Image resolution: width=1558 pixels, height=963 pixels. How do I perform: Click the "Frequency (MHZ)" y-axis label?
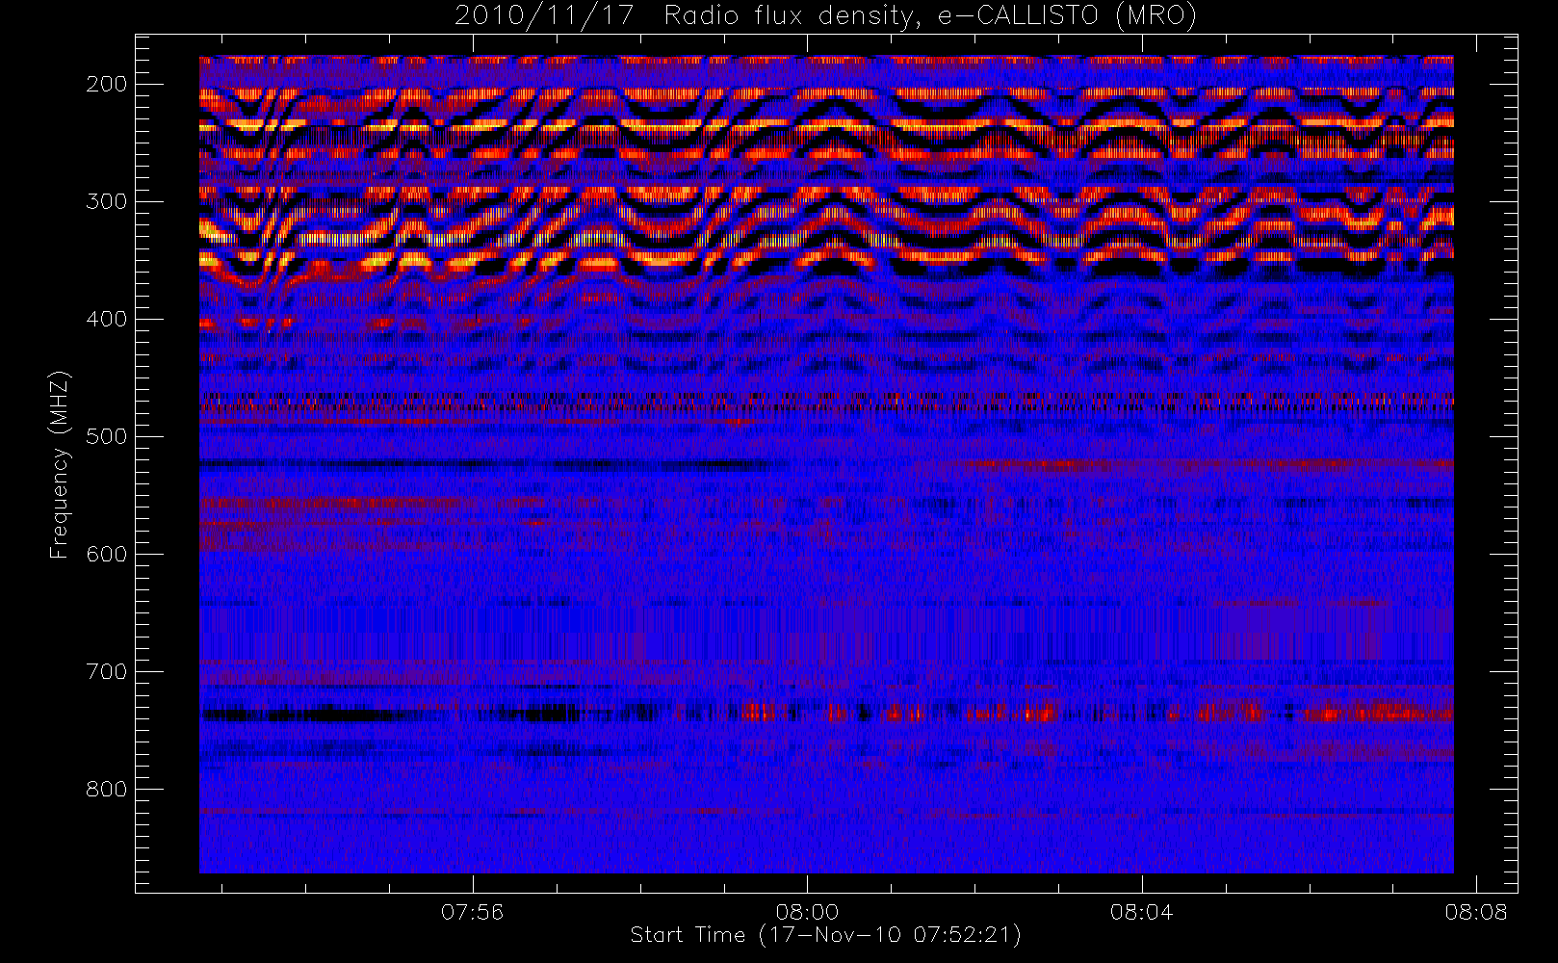coord(60,464)
